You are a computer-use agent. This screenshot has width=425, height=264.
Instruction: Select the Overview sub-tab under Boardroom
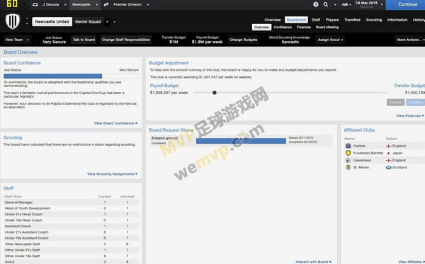click(261, 27)
